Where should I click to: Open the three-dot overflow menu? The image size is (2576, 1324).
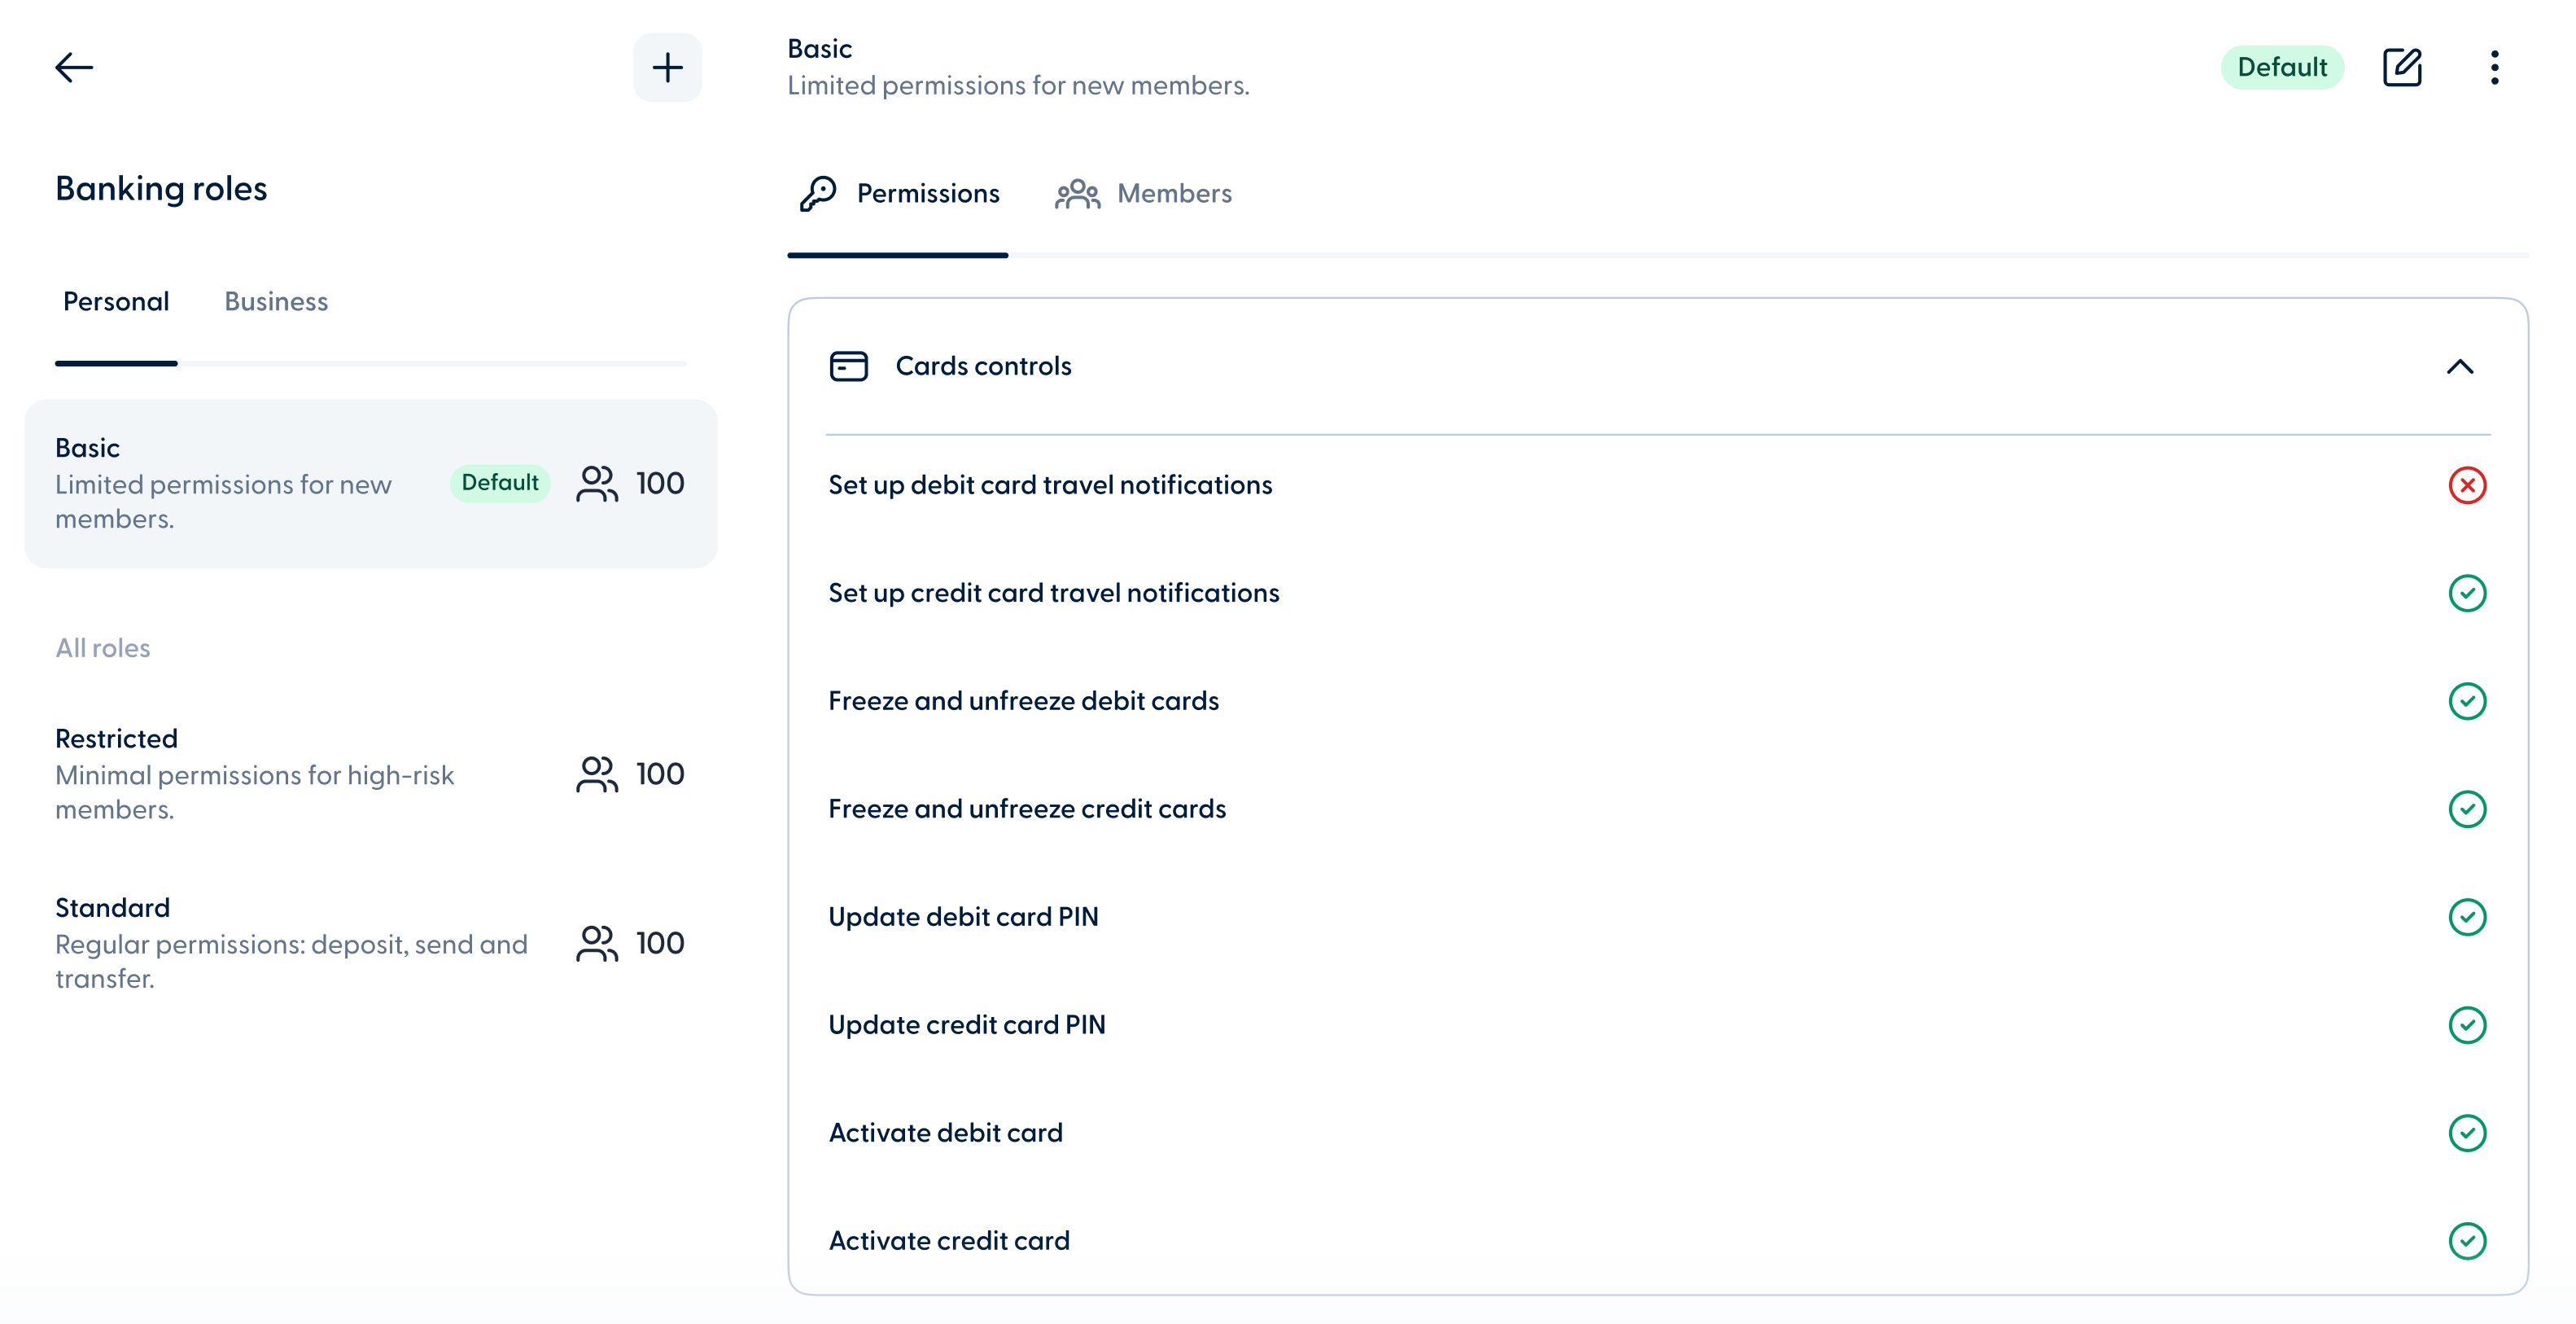pos(2495,67)
